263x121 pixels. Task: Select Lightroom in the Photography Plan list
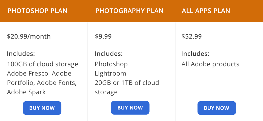pyautogui.click(x=110, y=73)
